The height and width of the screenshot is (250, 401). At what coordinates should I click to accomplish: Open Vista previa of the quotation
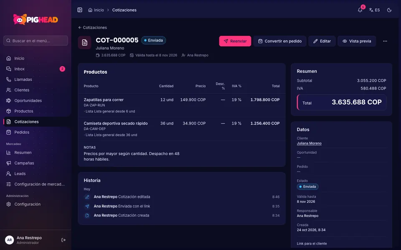point(357,41)
